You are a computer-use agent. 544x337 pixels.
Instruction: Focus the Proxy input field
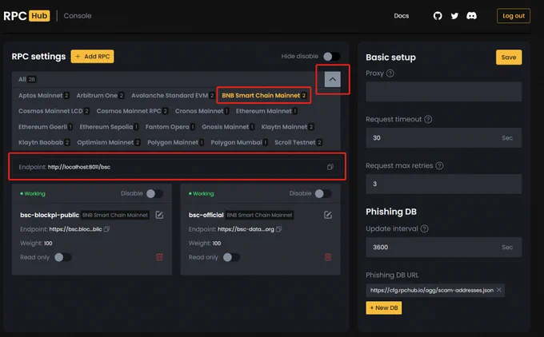coord(444,92)
